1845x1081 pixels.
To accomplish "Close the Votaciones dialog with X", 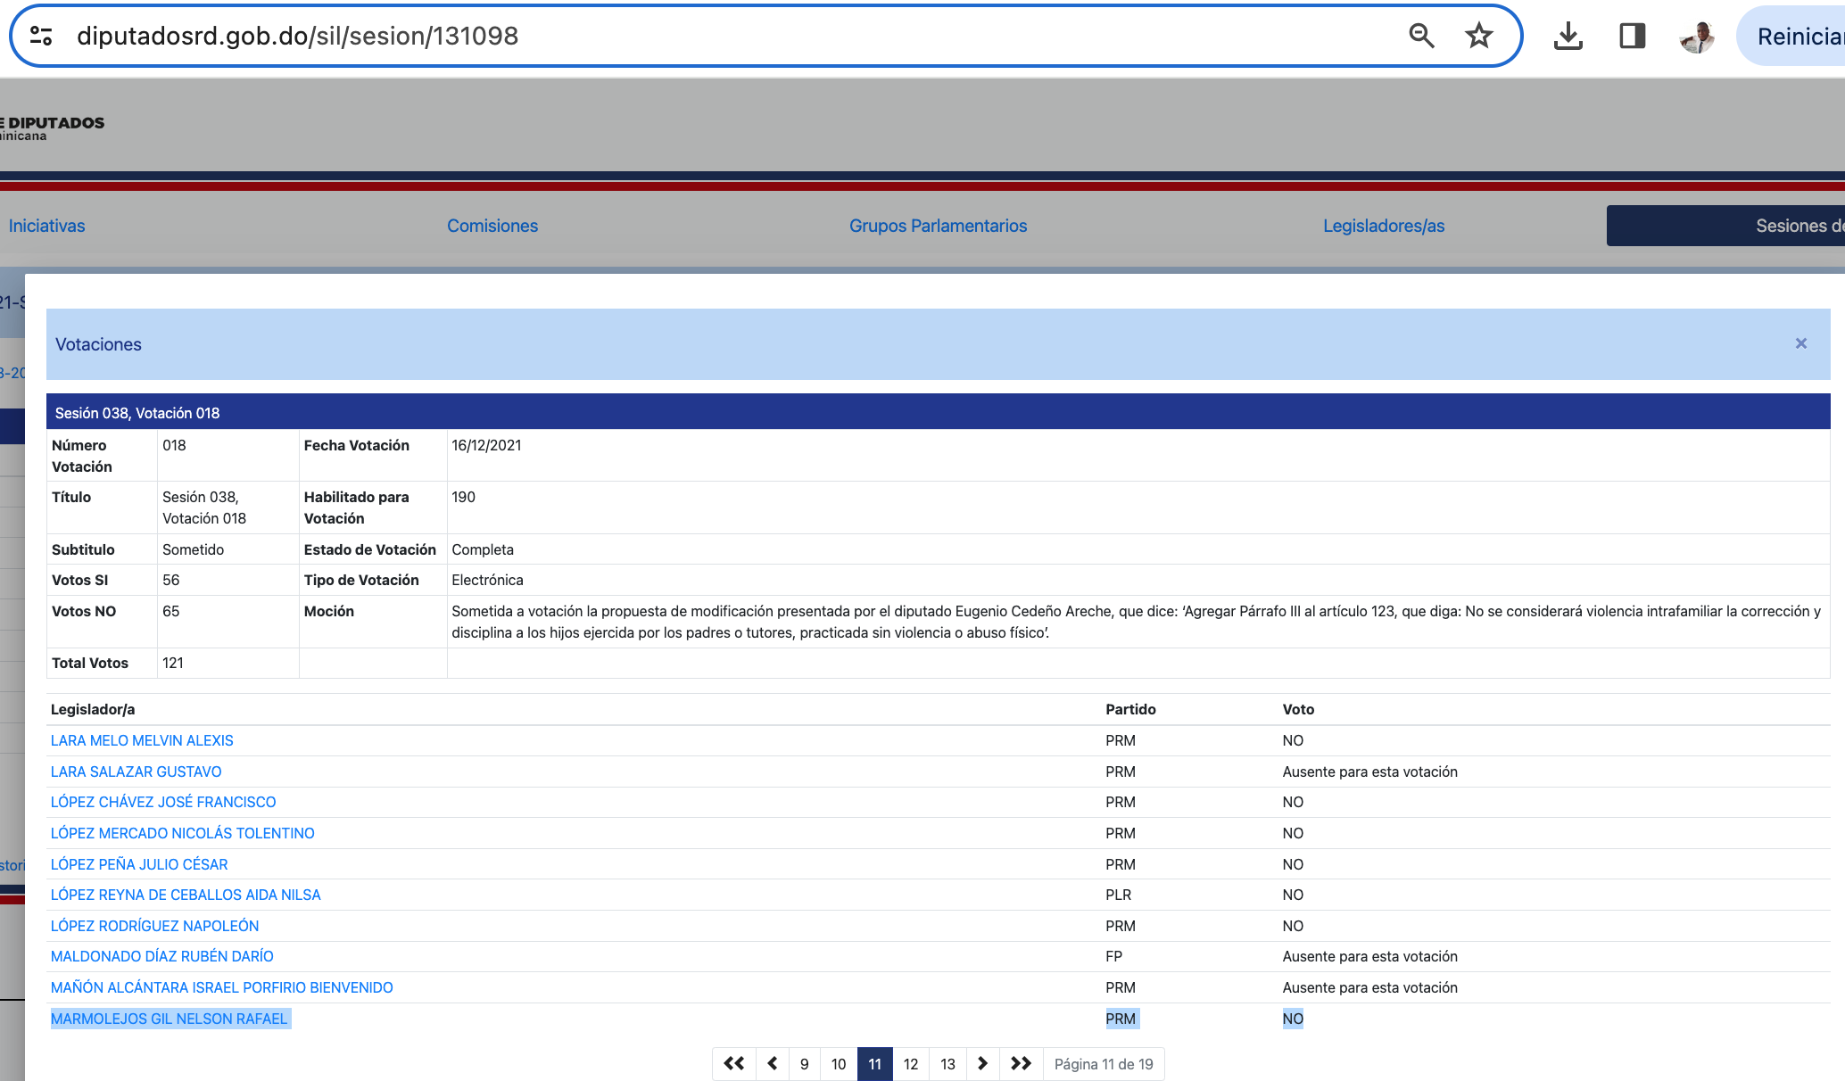I will pyautogui.click(x=1800, y=343).
